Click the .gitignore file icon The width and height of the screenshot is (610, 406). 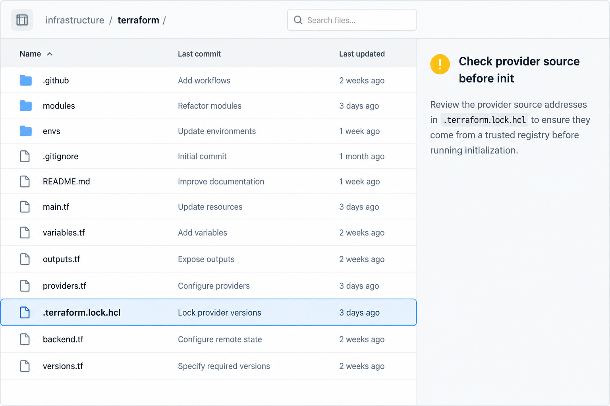tap(25, 156)
